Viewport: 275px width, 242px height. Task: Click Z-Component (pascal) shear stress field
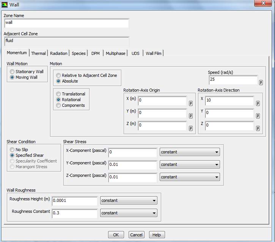tap(133, 178)
